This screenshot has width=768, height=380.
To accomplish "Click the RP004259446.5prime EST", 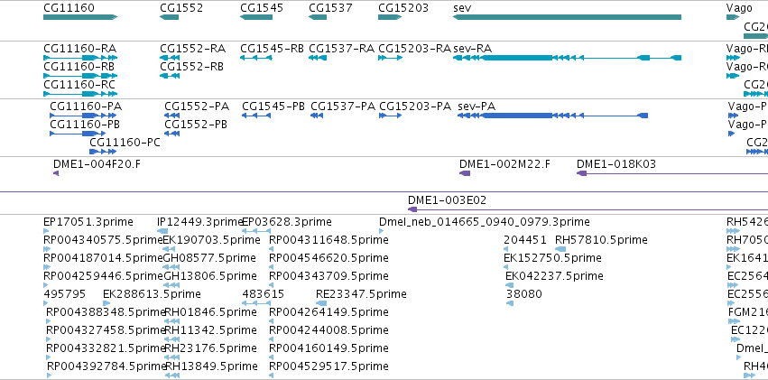I will 46,285.
